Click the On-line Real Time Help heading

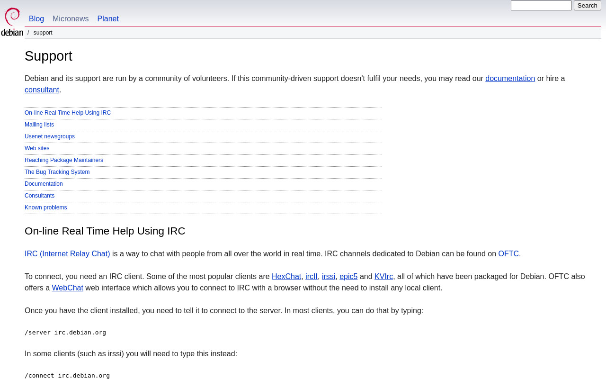pos(105,231)
